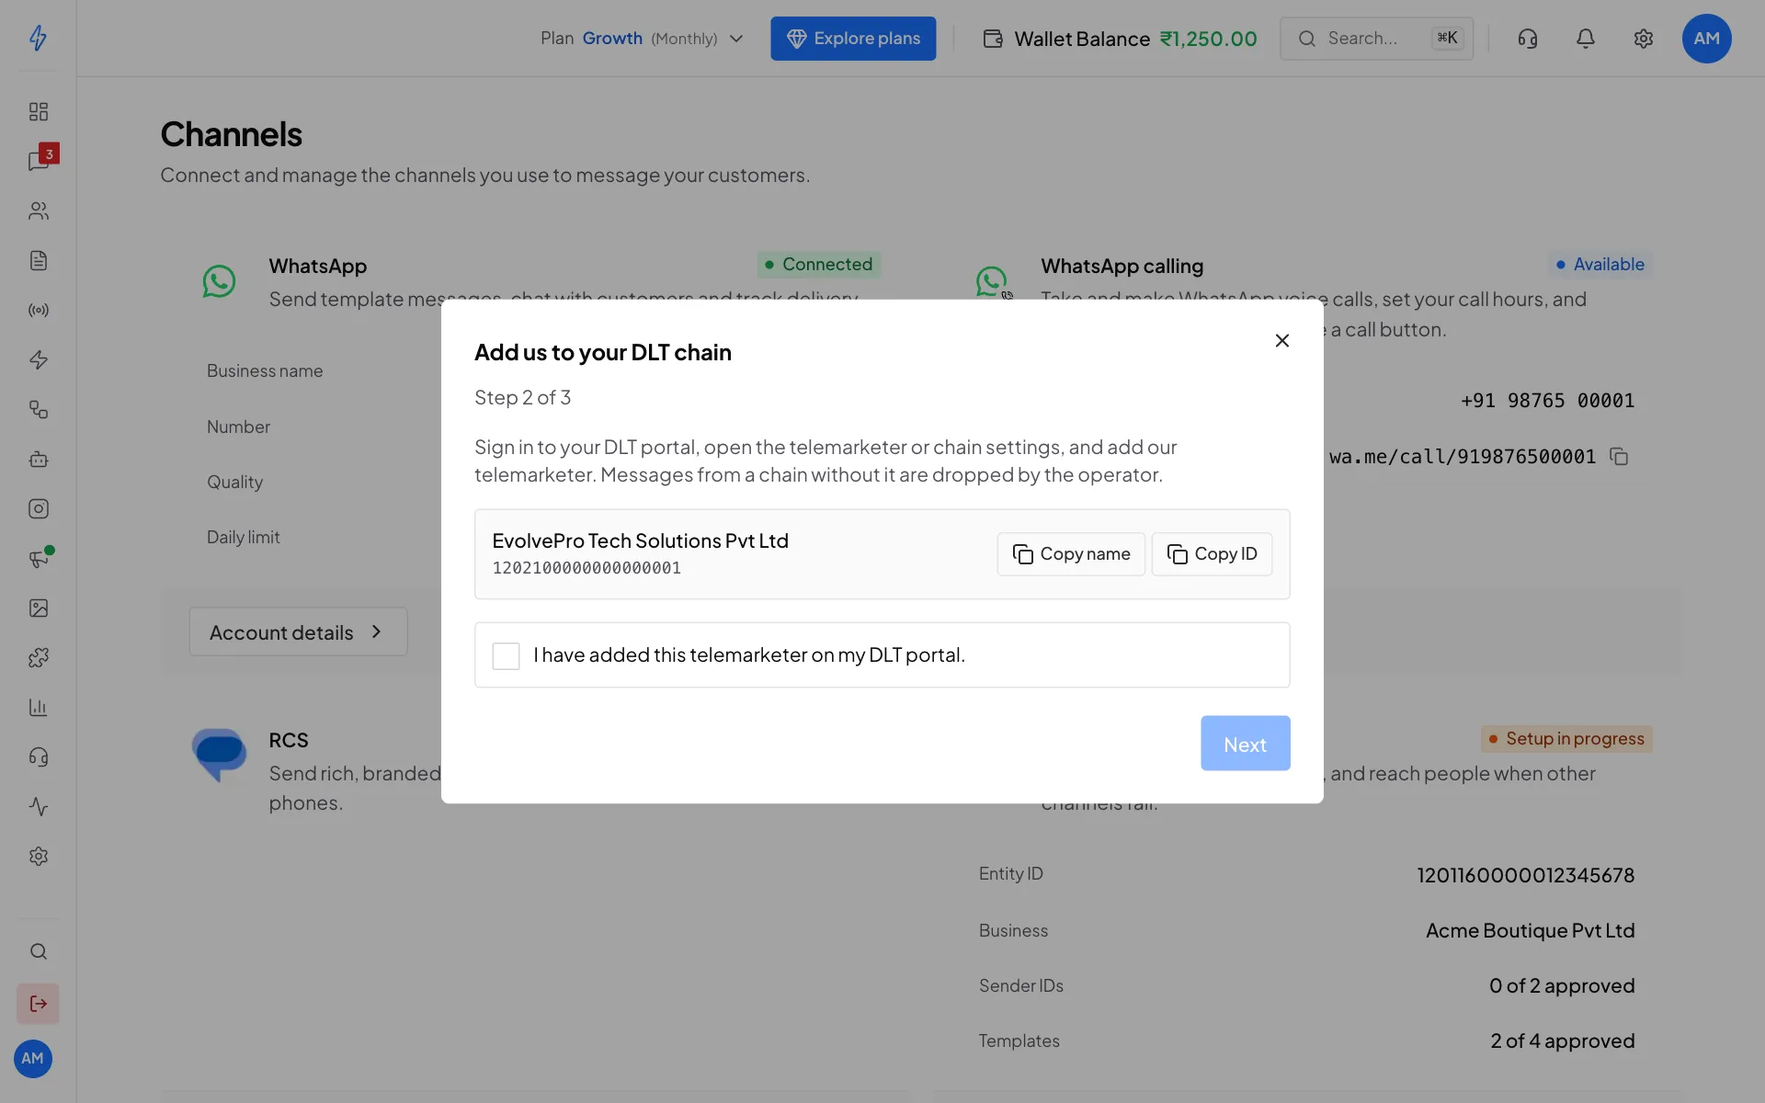Close the DLT chain dialog
This screenshot has width=1765, height=1103.
click(1281, 341)
